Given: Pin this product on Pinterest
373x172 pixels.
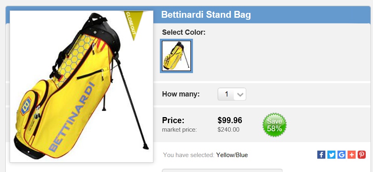Looking at the screenshot, I should click(362, 155).
